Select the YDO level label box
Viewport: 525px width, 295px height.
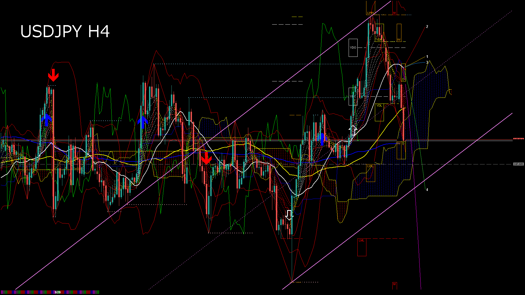click(x=353, y=48)
